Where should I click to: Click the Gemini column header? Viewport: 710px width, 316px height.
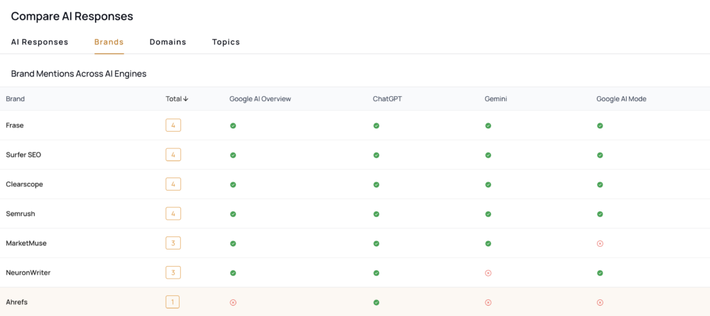(x=495, y=98)
